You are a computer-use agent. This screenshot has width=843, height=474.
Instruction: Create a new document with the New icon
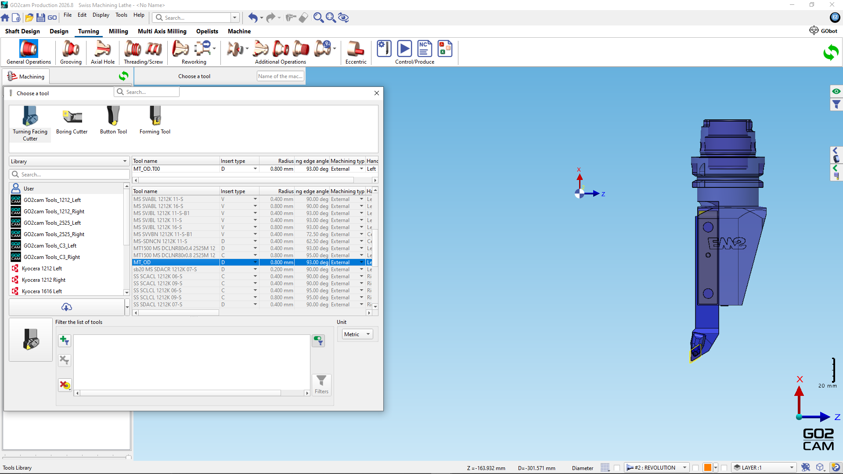tap(16, 18)
